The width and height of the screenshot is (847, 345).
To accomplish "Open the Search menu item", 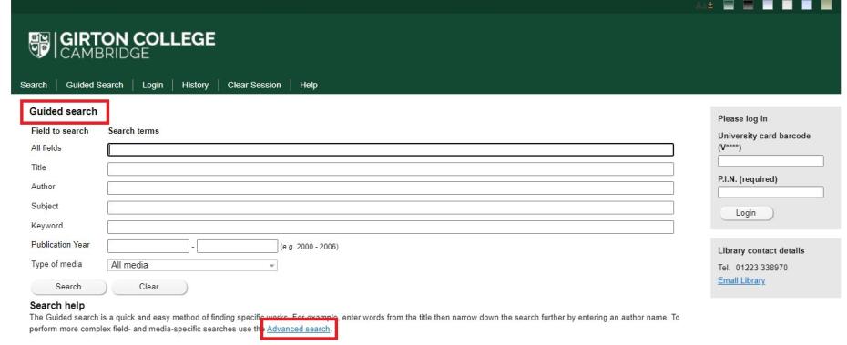I will point(34,85).
